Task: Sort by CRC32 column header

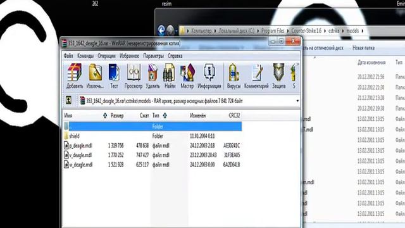Action: pos(234,115)
